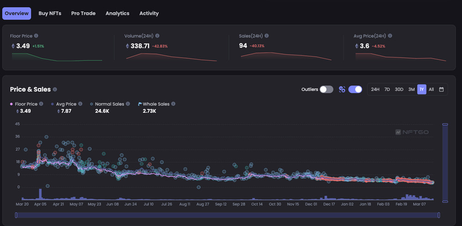The image size is (462, 226).
Task: Enable the Outliers toggle
Action: tap(326, 89)
